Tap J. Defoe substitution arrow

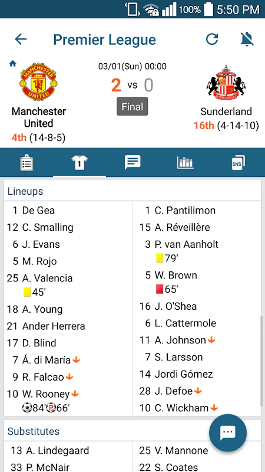click(198, 391)
